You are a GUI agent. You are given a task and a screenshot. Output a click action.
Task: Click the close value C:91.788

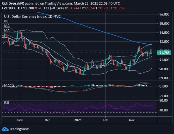(x=117, y=8)
